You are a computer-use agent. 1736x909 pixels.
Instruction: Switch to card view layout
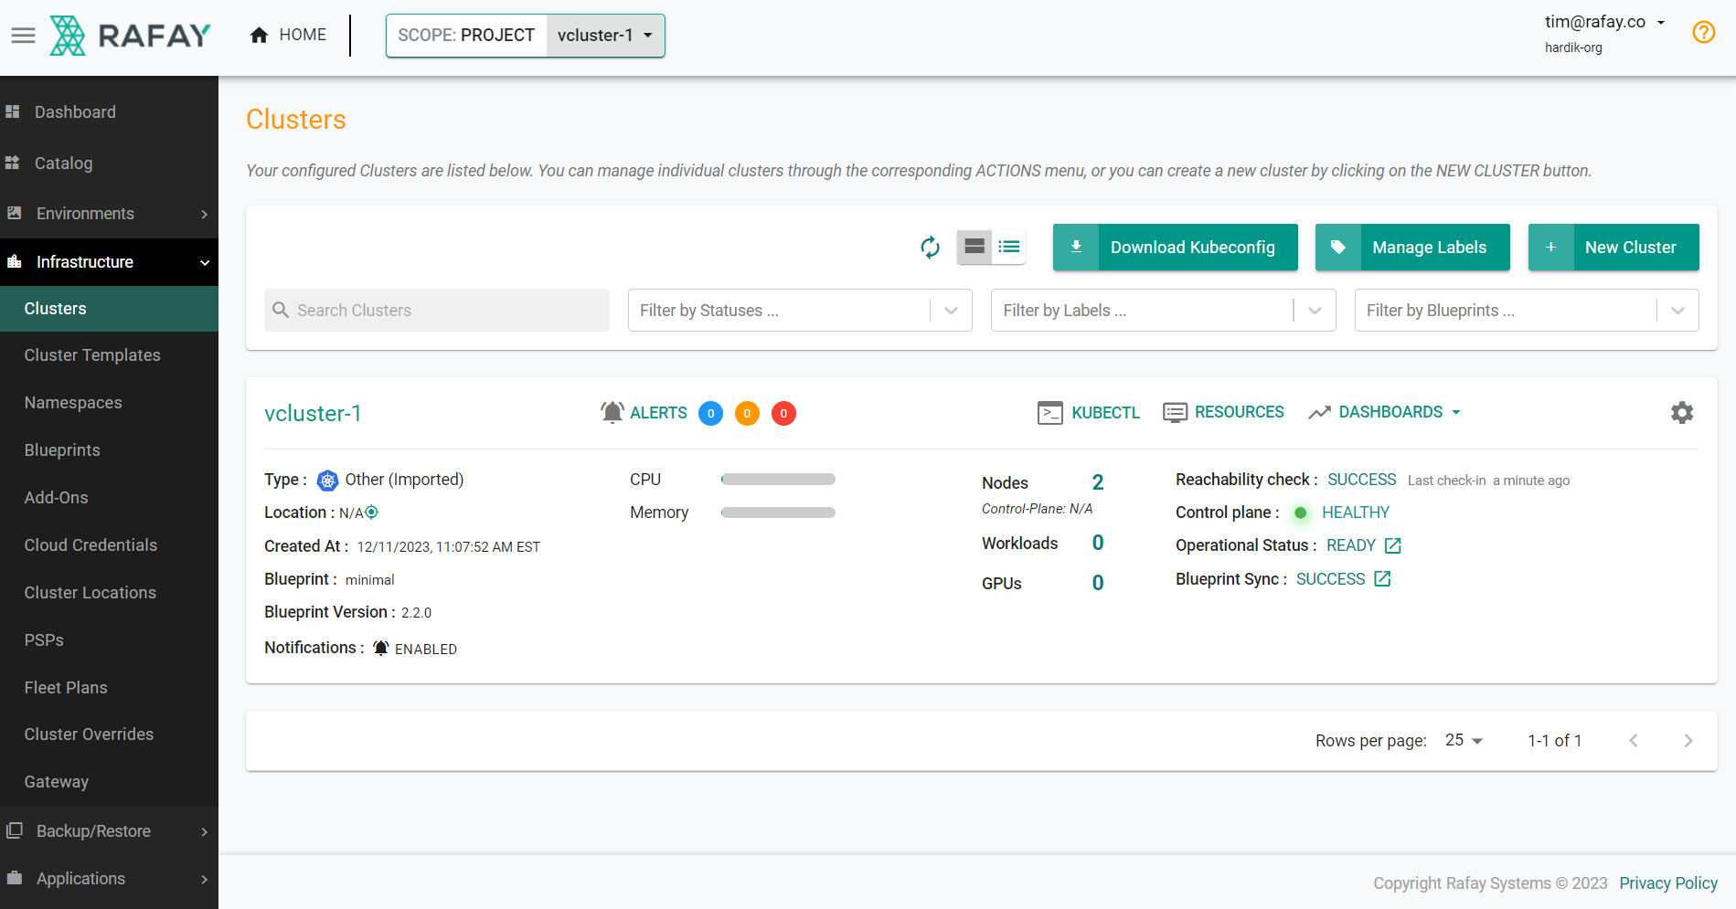[975, 247]
